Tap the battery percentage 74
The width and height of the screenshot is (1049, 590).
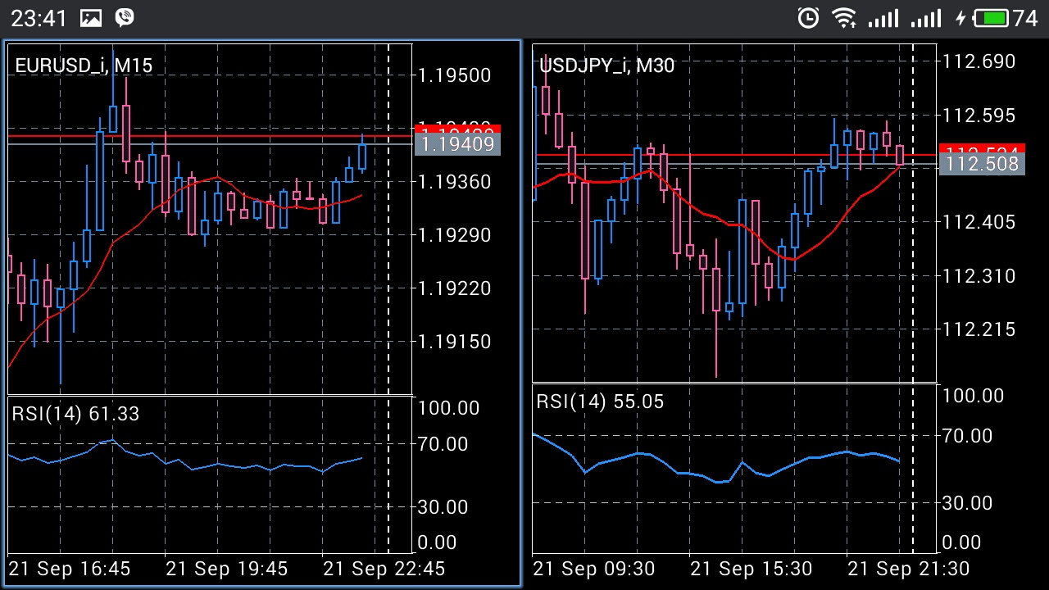point(1025,18)
